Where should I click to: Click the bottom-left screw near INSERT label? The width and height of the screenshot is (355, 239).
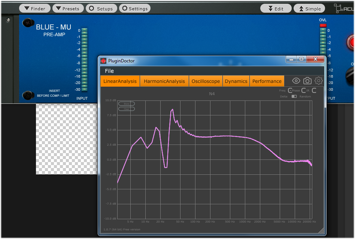(28, 95)
